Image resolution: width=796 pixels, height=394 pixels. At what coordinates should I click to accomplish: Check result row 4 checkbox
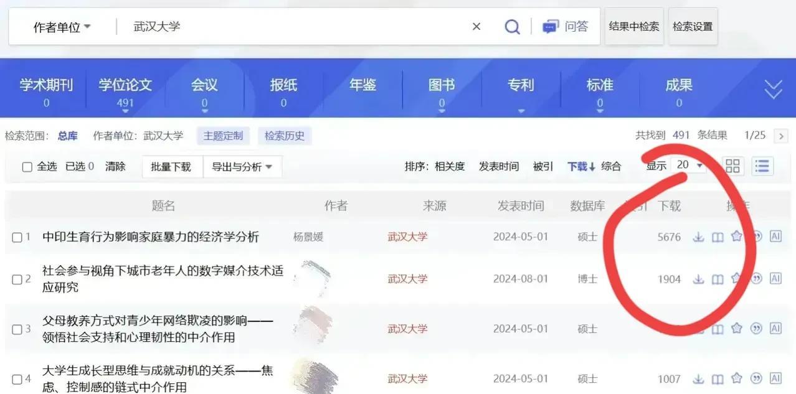[x=17, y=379]
